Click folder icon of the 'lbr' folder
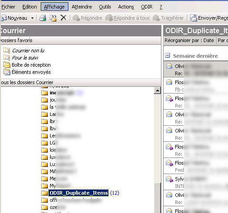This screenshot has height=213, width=228. [x=44, y=121]
